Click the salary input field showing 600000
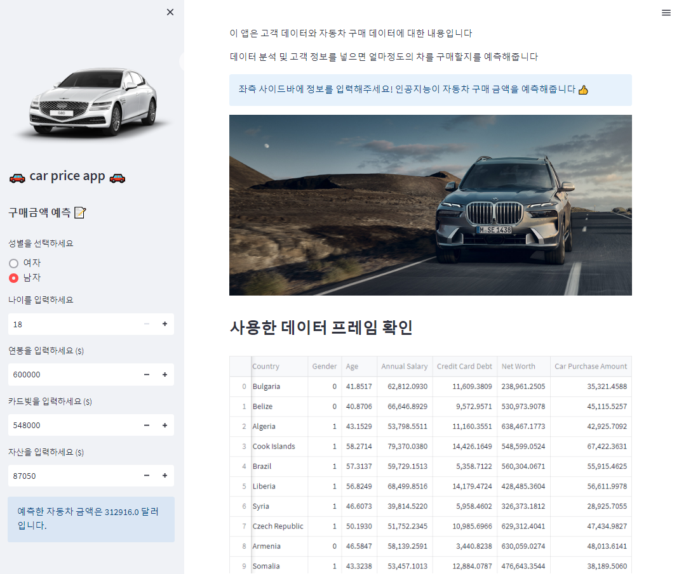The width and height of the screenshot is (679, 574). point(70,374)
